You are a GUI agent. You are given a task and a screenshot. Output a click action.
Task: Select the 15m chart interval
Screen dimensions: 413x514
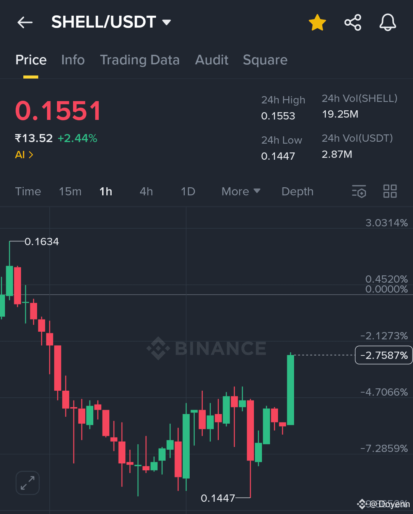pyautogui.click(x=70, y=192)
